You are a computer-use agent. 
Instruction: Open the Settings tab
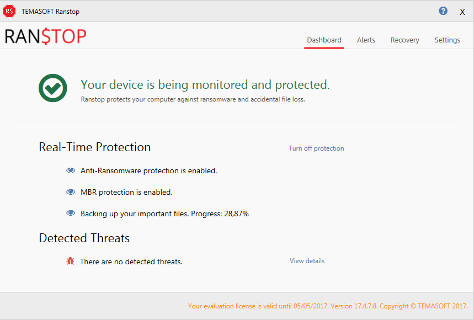(447, 40)
